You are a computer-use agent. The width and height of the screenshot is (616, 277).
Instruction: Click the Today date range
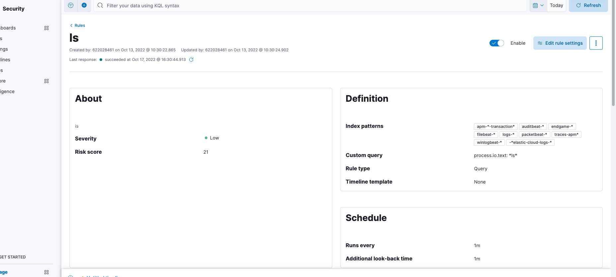coord(556,5)
